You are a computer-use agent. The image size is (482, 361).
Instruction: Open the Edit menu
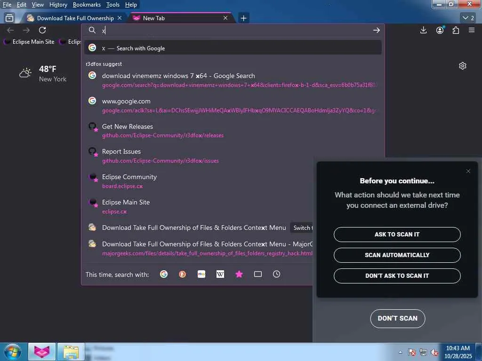21,5
